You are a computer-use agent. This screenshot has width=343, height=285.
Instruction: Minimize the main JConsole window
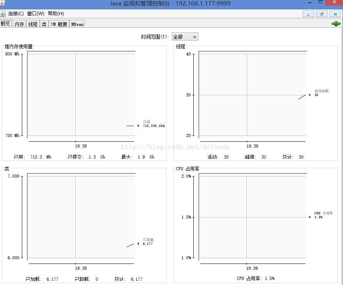click(x=310, y=3)
